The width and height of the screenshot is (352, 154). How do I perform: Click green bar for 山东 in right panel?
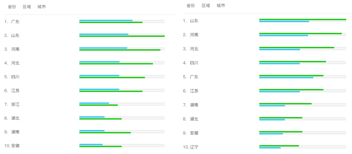[302, 20]
